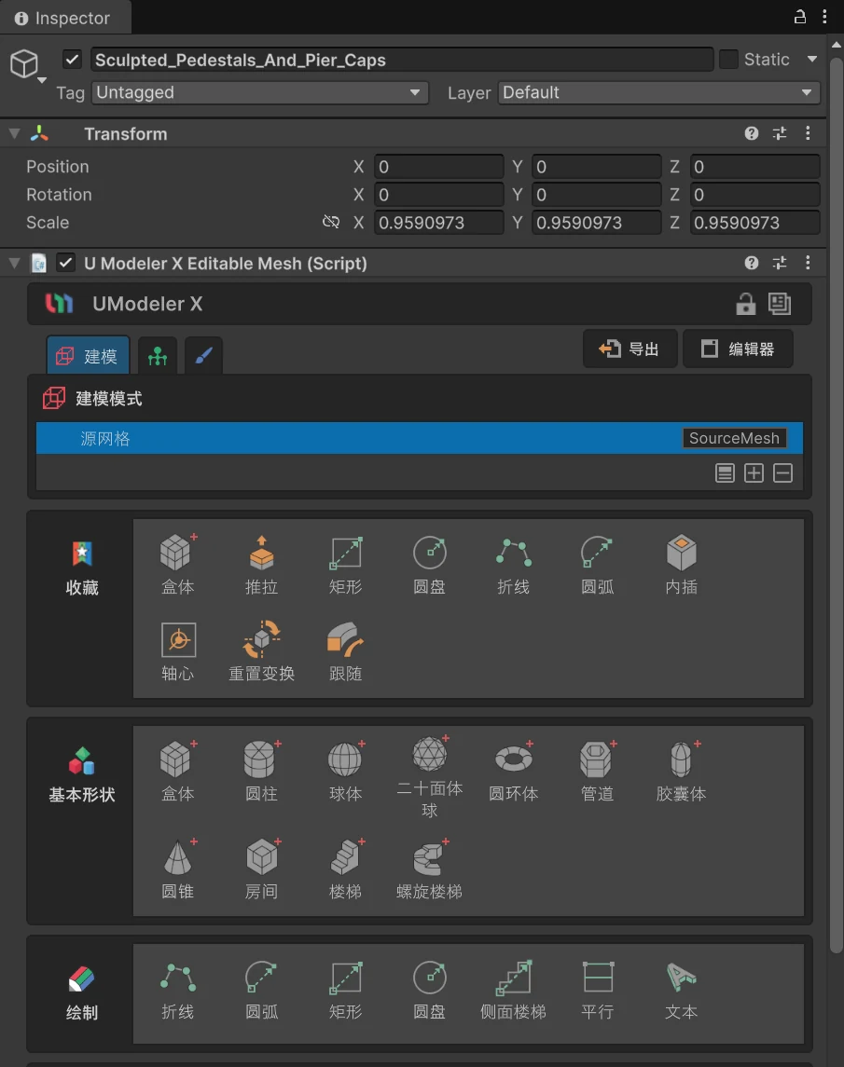This screenshot has width=844, height=1067.
Task: Select the 跟随 follow tool
Action: 345,651
